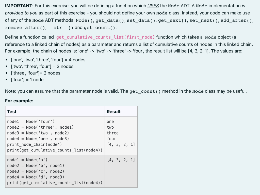The image size is (260, 195).
Task: Click the Test column header
Action: tap(12, 111)
